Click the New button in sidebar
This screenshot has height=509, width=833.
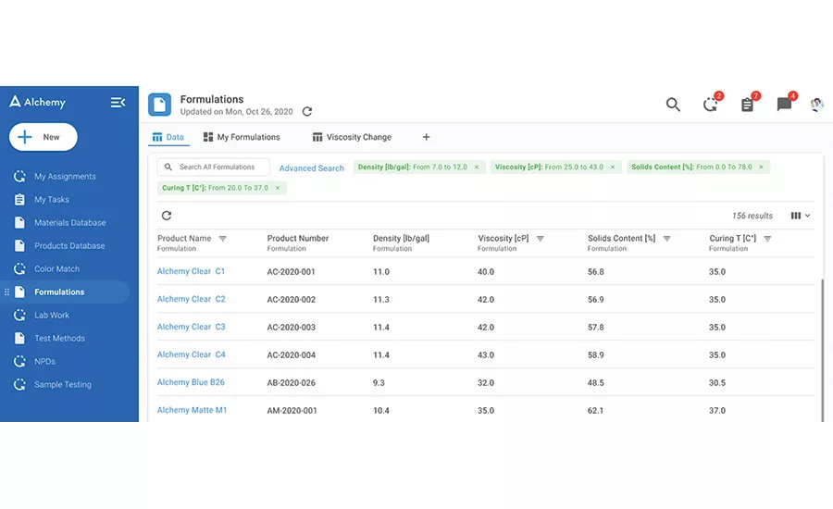[44, 137]
